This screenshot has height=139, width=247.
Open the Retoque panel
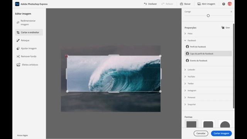(x=29, y=41)
